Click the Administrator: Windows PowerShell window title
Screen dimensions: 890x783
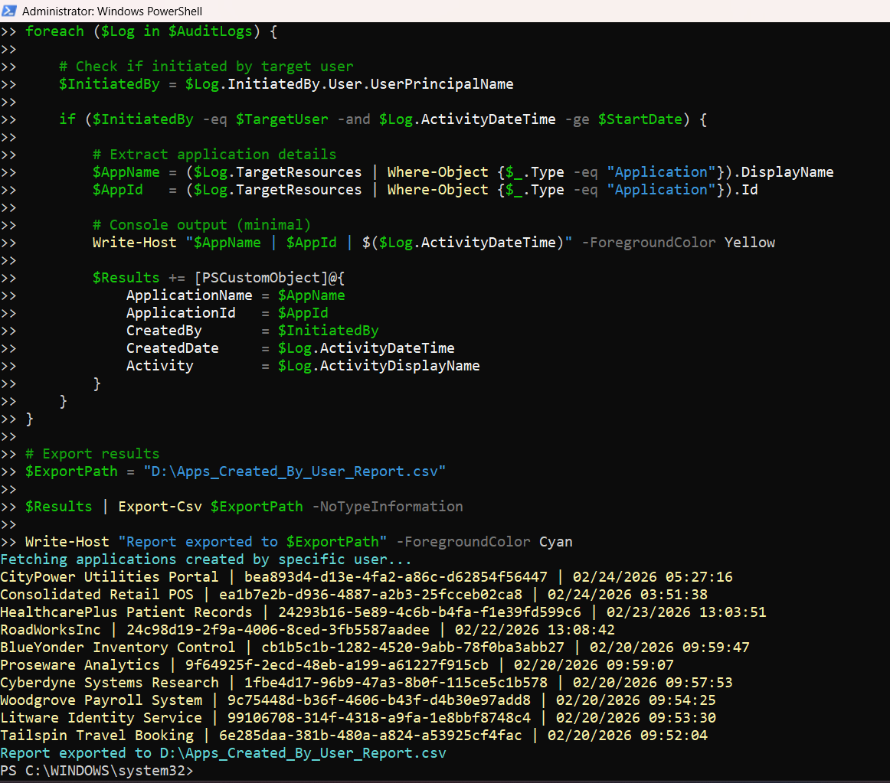pos(112,11)
